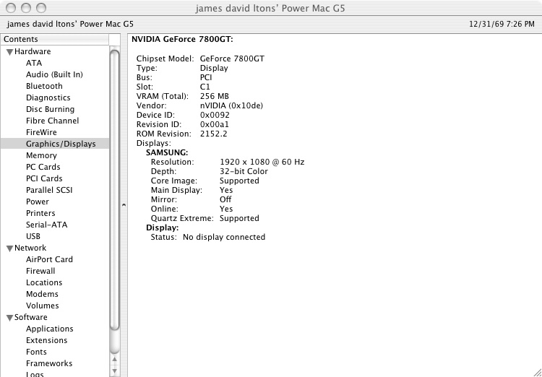Click the 32-bit Color depth value

(244, 171)
